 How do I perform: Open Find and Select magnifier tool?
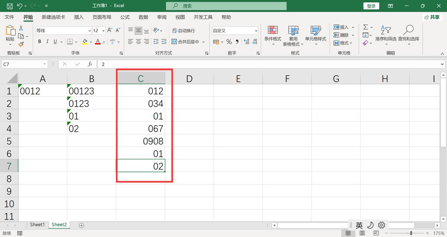tap(408, 33)
